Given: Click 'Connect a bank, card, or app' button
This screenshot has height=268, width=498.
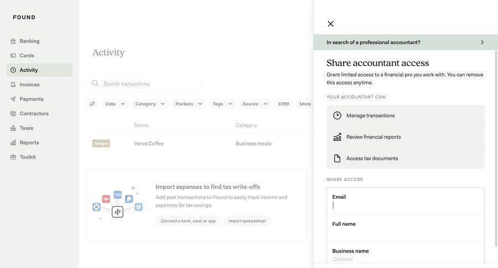Looking at the screenshot, I should point(188,221).
